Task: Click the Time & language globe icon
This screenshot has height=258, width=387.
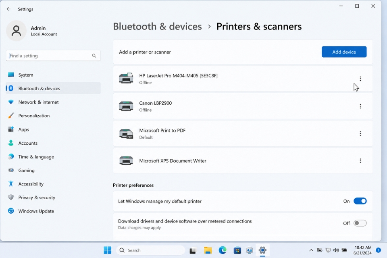Action: tap(11, 156)
